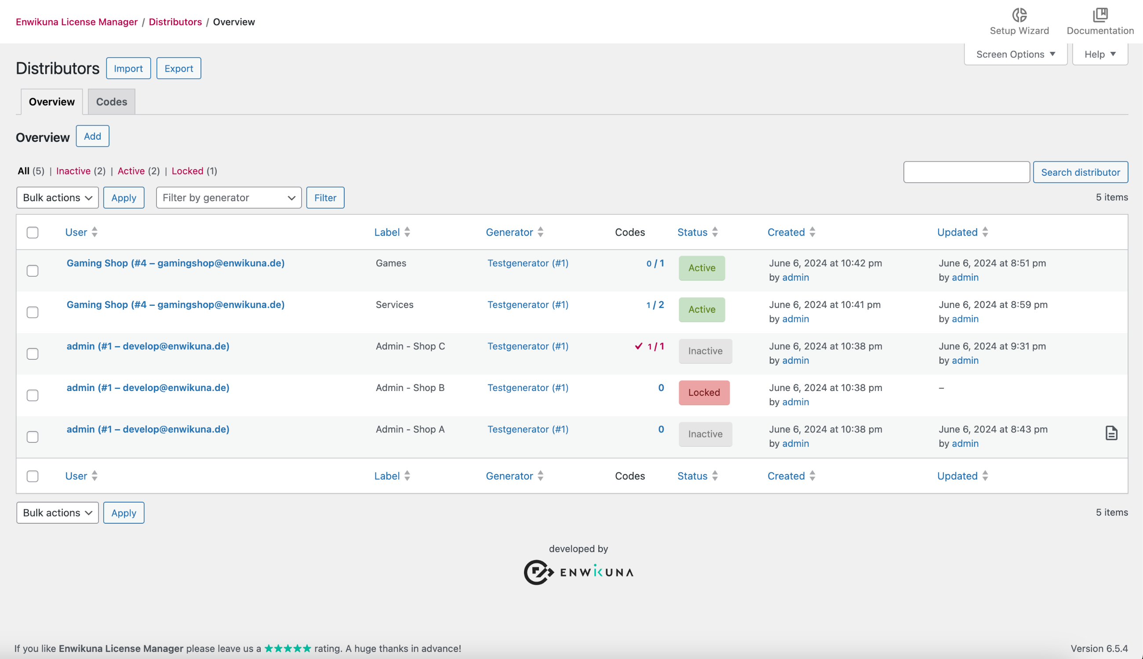
Task: Click the top Apply button
Action: (x=124, y=198)
